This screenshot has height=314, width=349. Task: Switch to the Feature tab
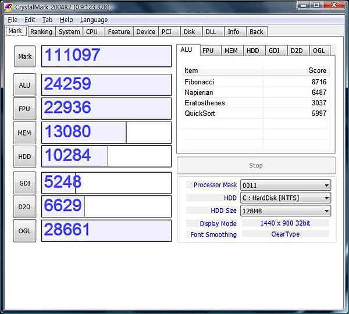[x=119, y=31]
